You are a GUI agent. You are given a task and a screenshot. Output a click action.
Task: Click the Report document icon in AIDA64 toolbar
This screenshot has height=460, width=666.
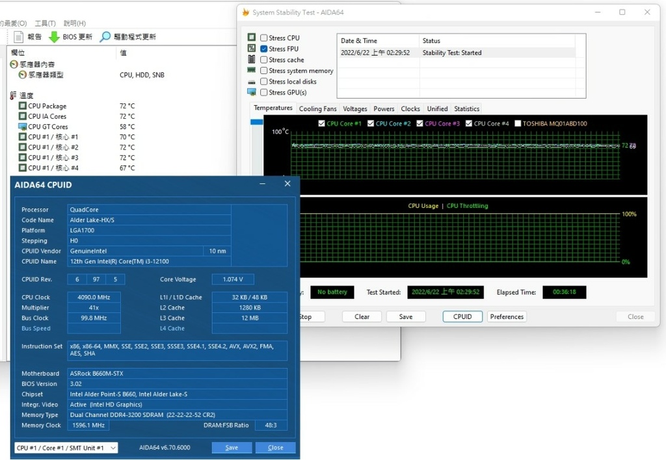(x=18, y=37)
